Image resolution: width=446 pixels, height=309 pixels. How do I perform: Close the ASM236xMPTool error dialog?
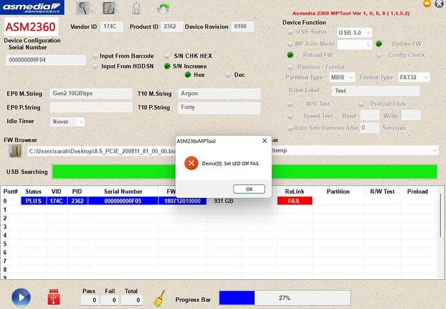[264, 141]
